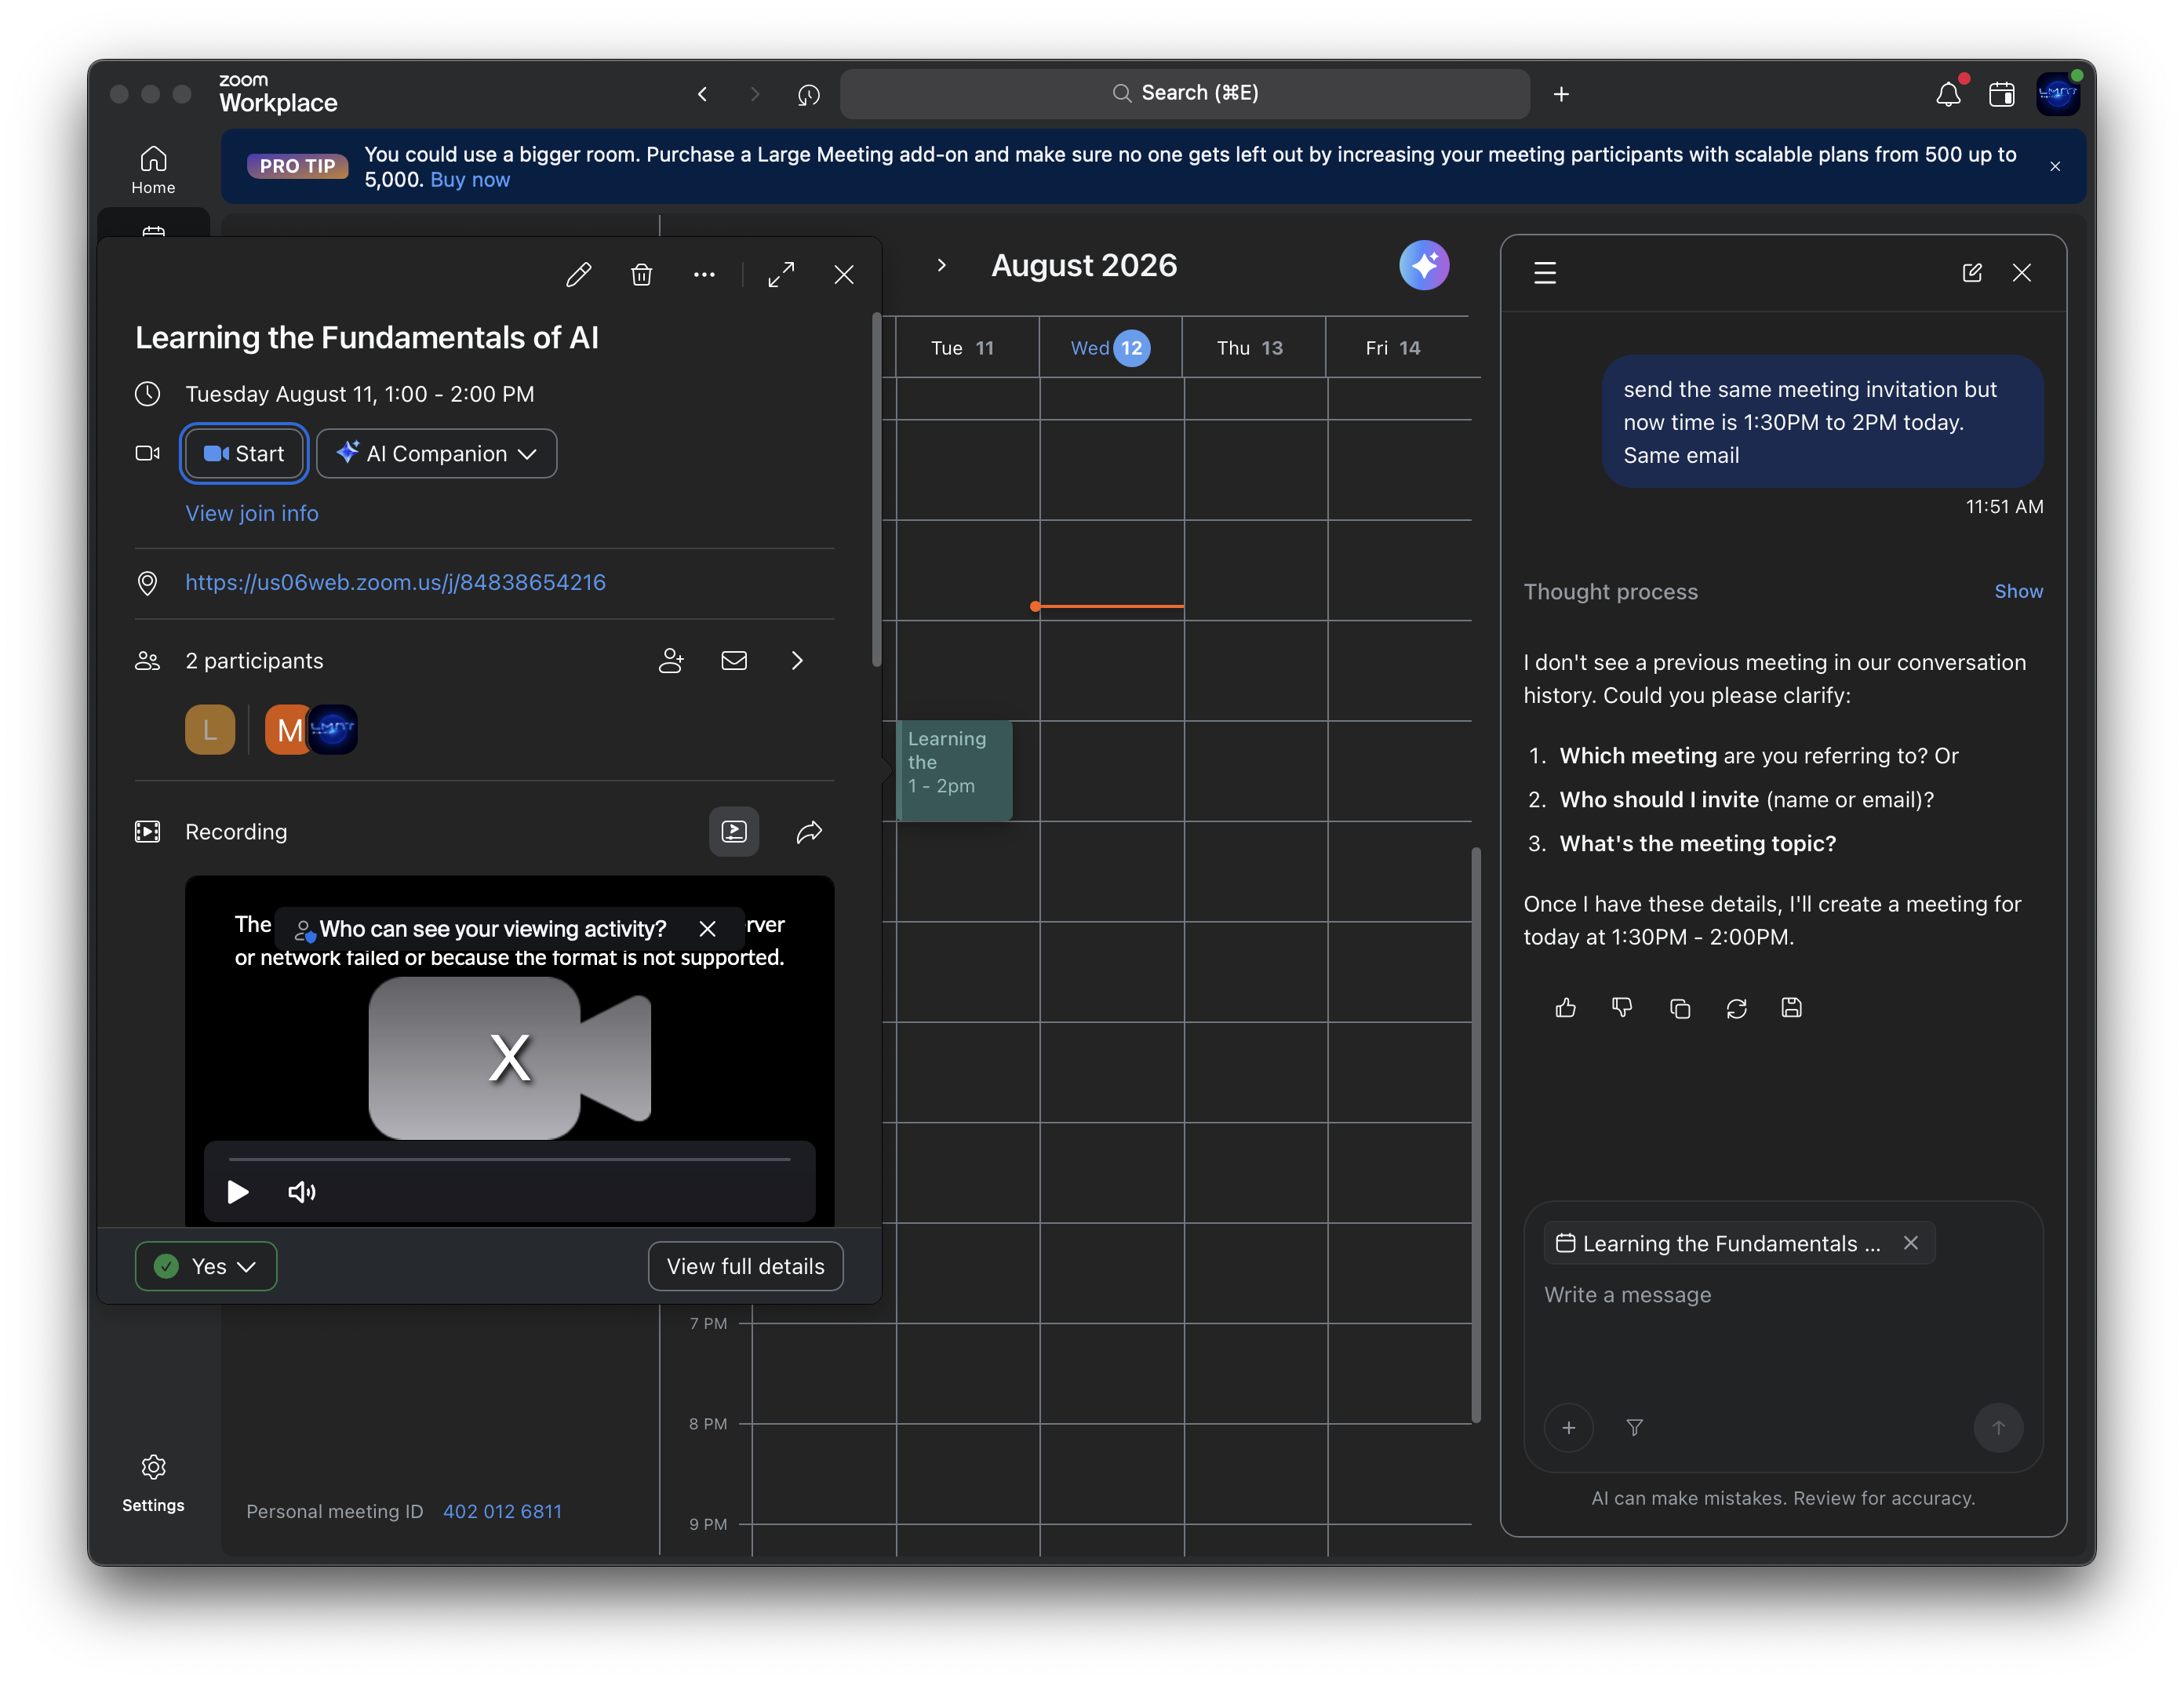Open the history clock icon
This screenshot has width=2184, height=1682.
[809, 94]
